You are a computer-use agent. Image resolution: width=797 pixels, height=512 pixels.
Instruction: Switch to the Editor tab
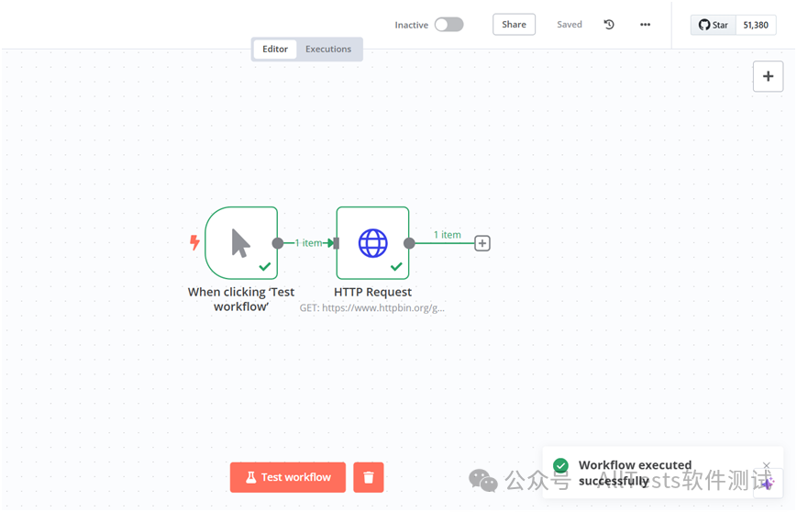[275, 49]
